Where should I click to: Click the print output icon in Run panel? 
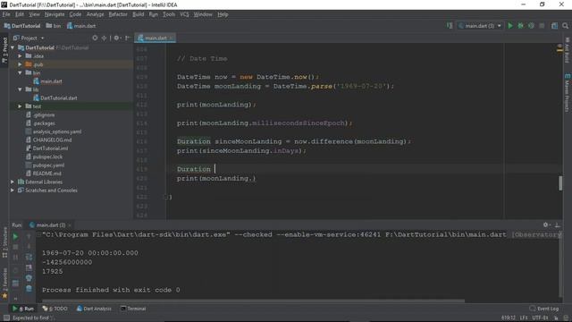(x=29, y=278)
